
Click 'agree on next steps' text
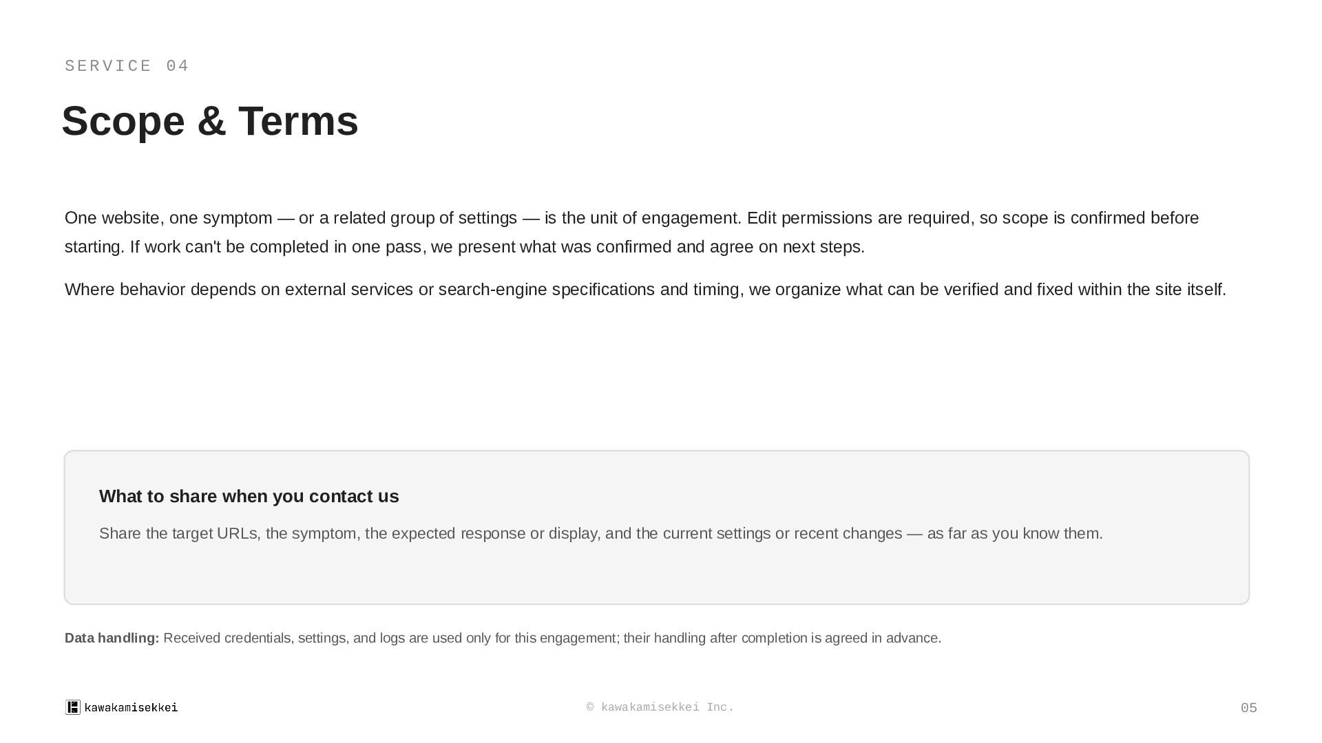click(787, 246)
